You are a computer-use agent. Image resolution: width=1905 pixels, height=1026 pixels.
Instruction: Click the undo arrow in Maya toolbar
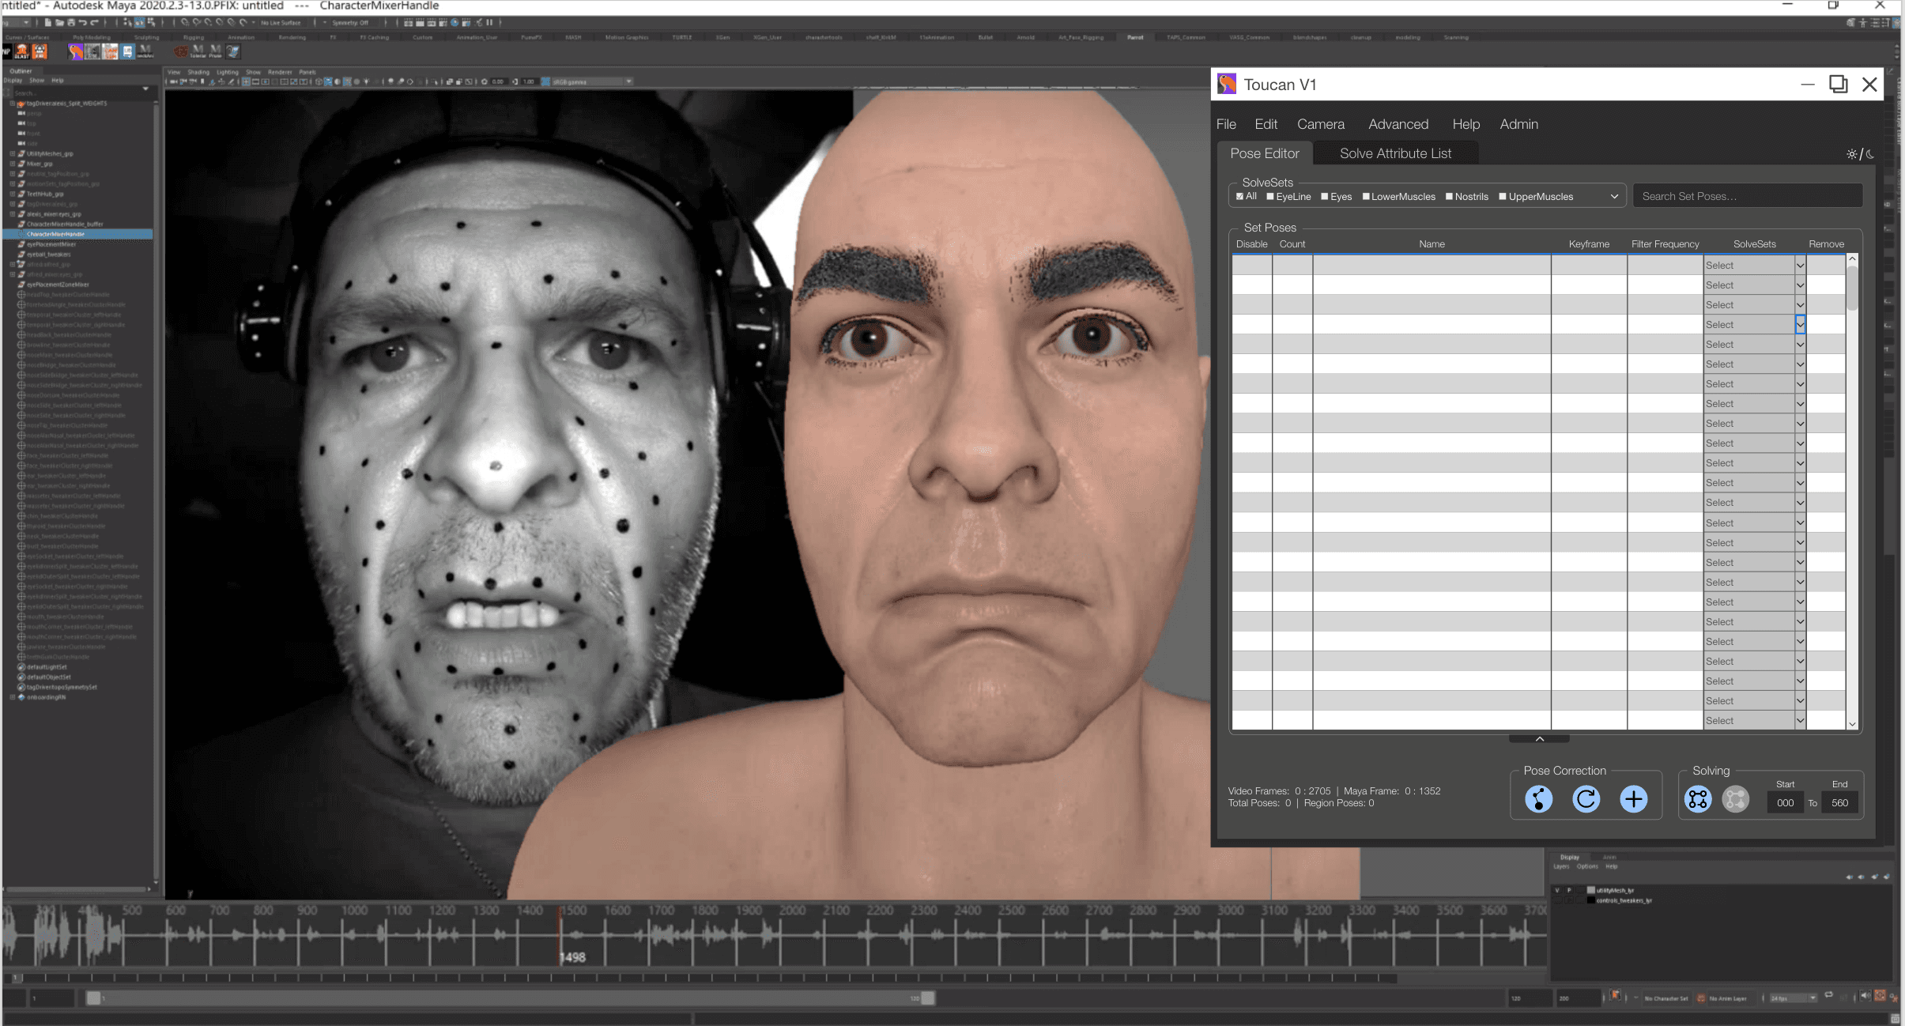click(x=82, y=23)
